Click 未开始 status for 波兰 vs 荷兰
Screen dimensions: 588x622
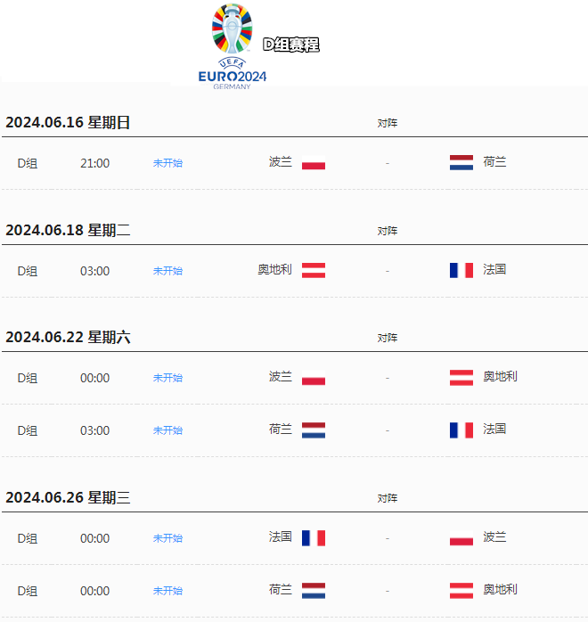[x=167, y=163]
